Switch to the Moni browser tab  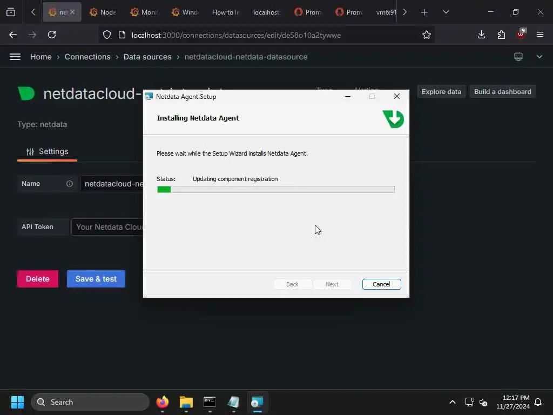click(x=144, y=12)
